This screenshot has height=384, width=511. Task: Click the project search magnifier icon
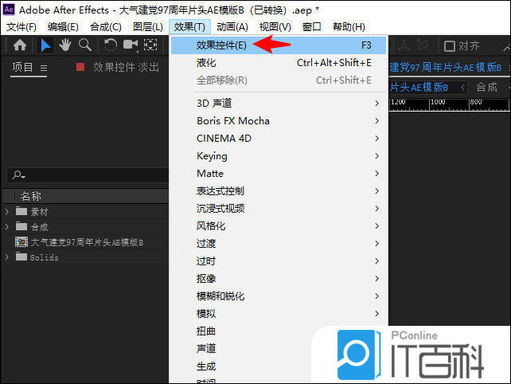click(18, 175)
